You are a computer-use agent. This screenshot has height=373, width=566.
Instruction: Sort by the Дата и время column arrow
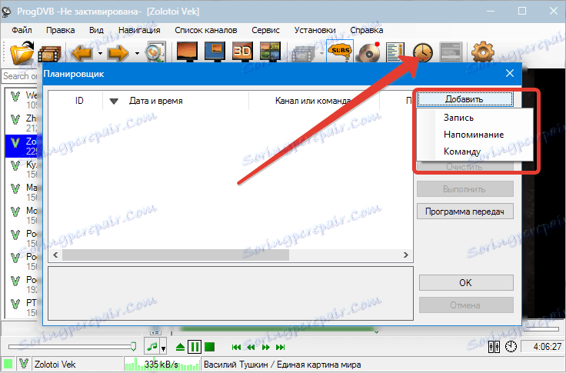[114, 101]
